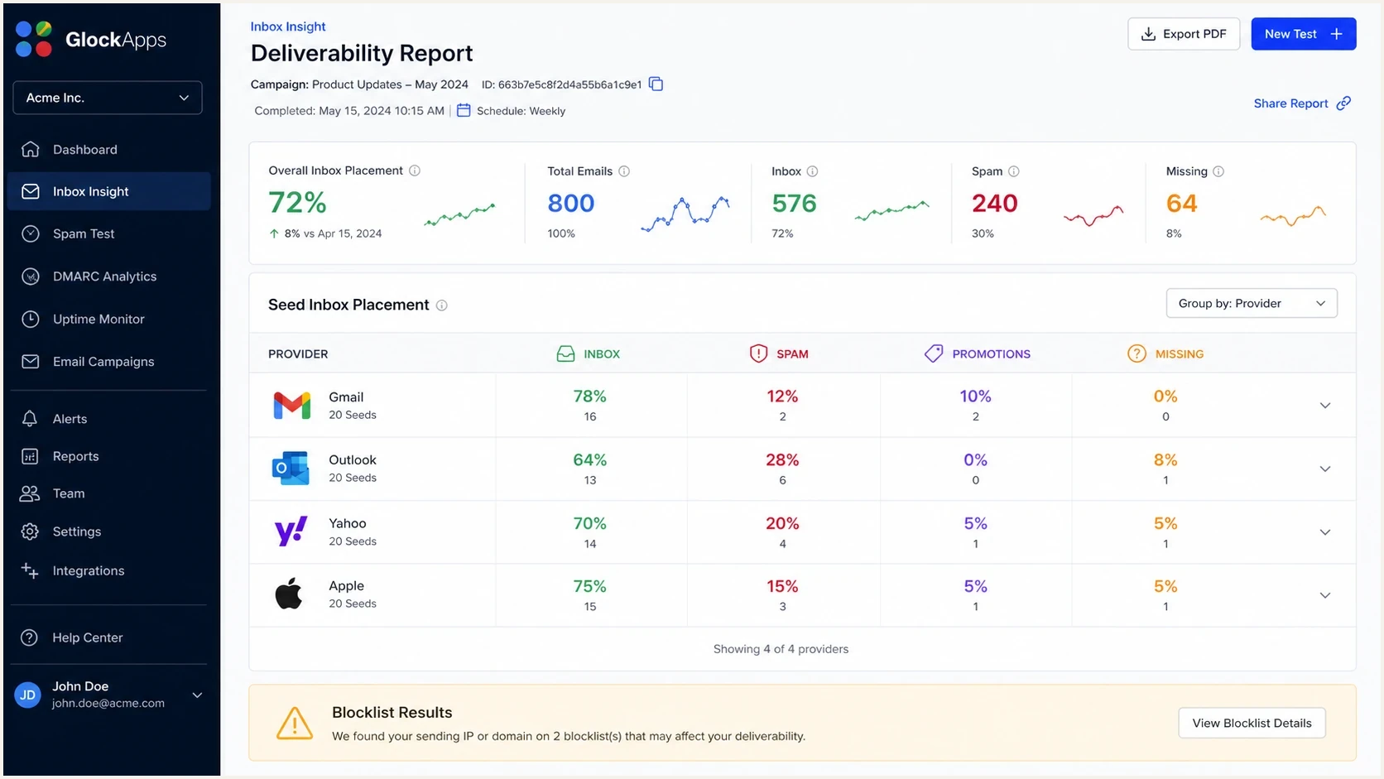Click Apple spam value 15%

tap(782, 586)
